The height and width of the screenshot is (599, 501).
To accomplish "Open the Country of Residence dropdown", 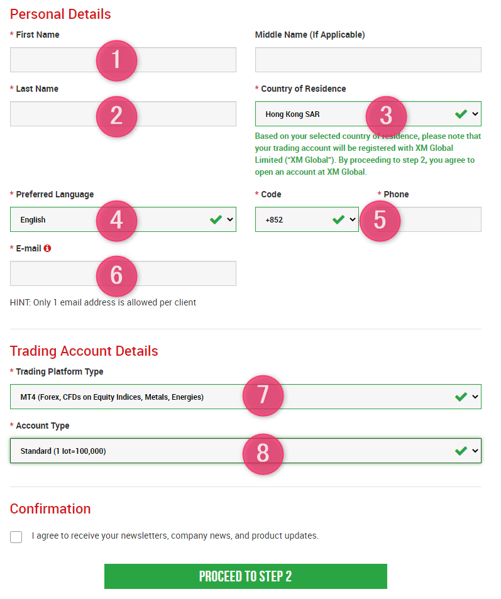I will tap(368, 114).
